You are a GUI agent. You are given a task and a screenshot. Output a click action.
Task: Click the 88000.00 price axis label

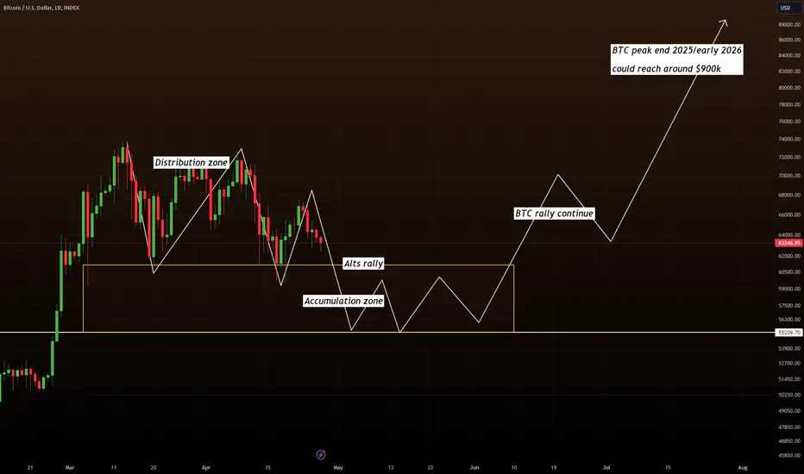pos(789,25)
